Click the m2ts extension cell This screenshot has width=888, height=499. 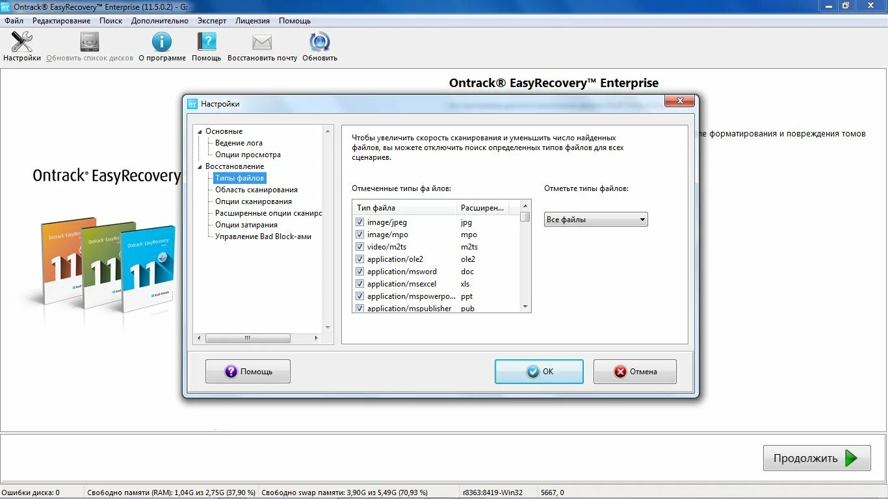pos(469,247)
